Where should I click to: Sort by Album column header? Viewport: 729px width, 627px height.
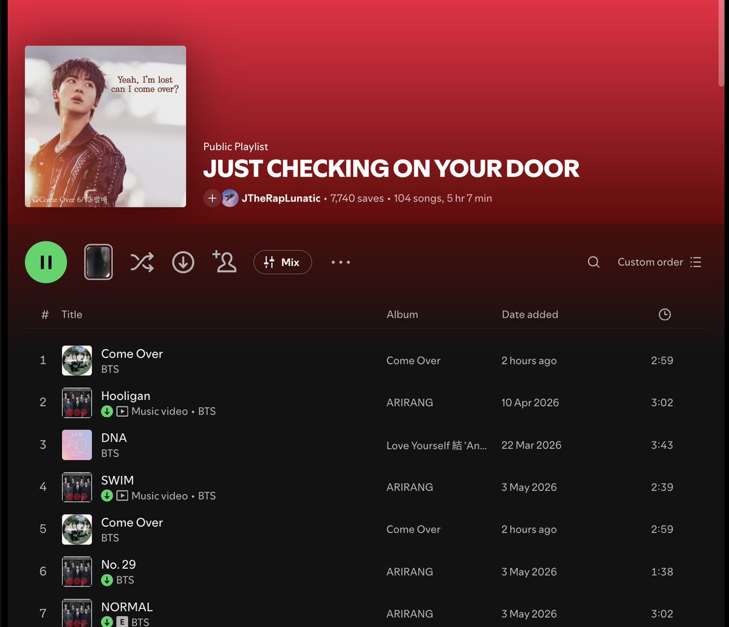click(402, 314)
